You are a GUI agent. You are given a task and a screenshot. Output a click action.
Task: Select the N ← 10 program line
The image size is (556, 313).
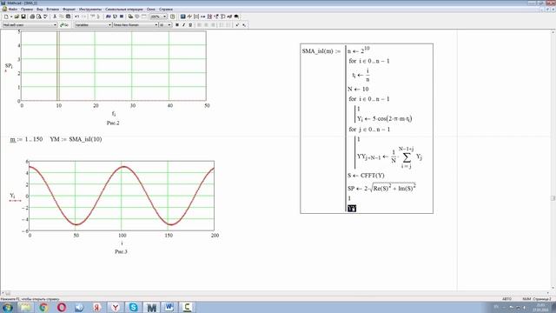pos(358,89)
